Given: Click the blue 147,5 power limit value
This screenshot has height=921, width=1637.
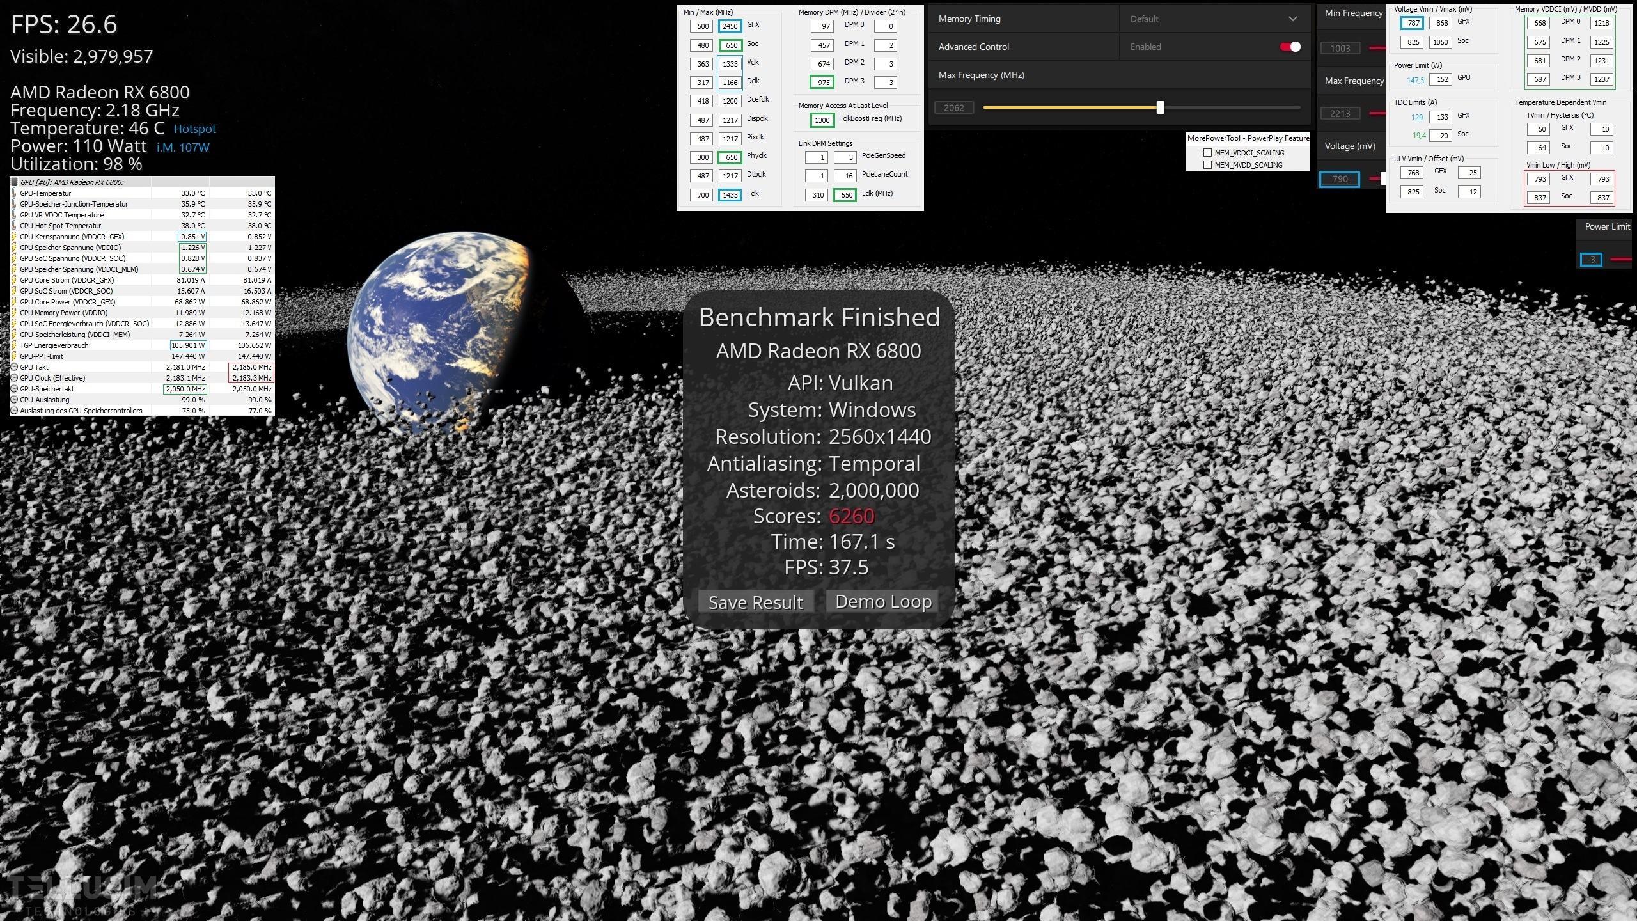Looking at the screenshot, I should pyautogui.click(x=1415, y=81).
